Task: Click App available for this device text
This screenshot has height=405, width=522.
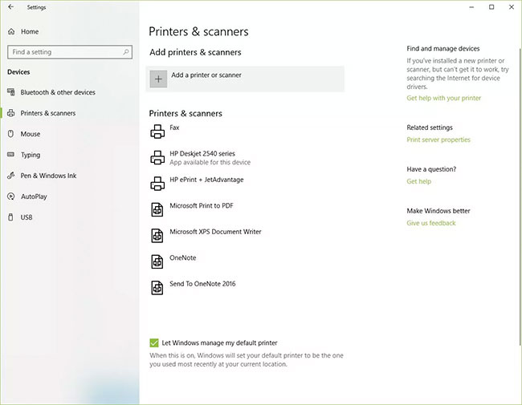Action: pyautogui.click(x=210, y=162)
